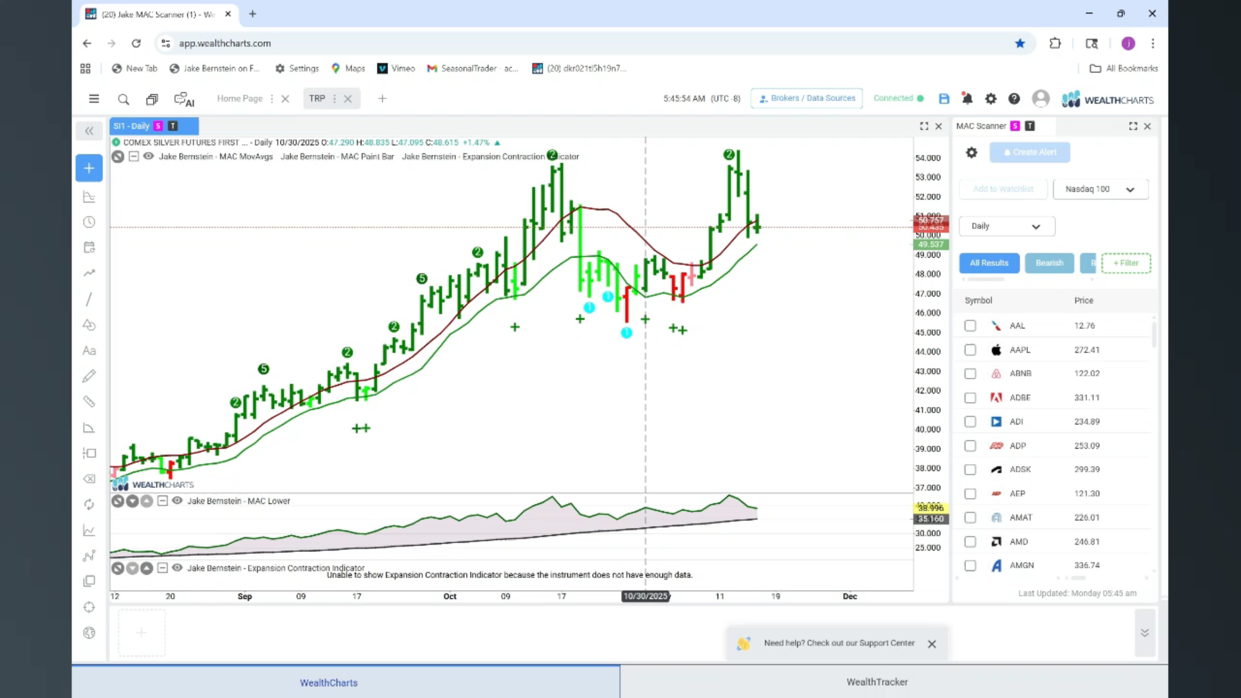This screenshot has height=698, width=1241.
Task: Click the save layout floppy icon
Action: tap(944, 99)
